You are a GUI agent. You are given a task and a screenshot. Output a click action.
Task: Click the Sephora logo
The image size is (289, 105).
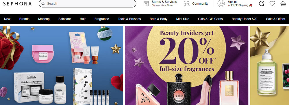click(x=17, y=3)
